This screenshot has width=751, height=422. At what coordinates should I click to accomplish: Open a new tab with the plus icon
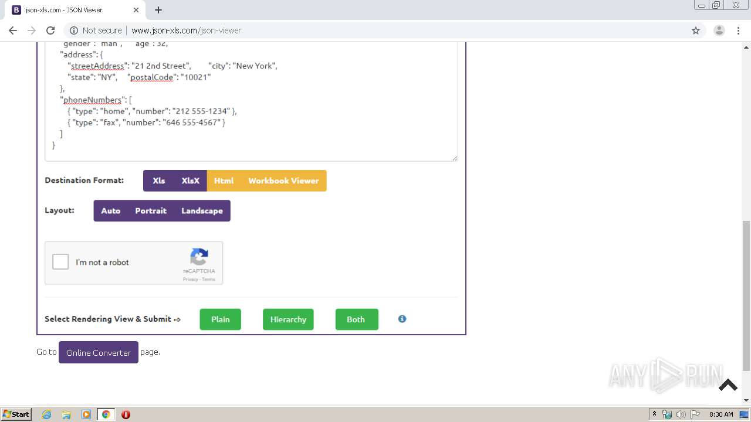point(158,10)
